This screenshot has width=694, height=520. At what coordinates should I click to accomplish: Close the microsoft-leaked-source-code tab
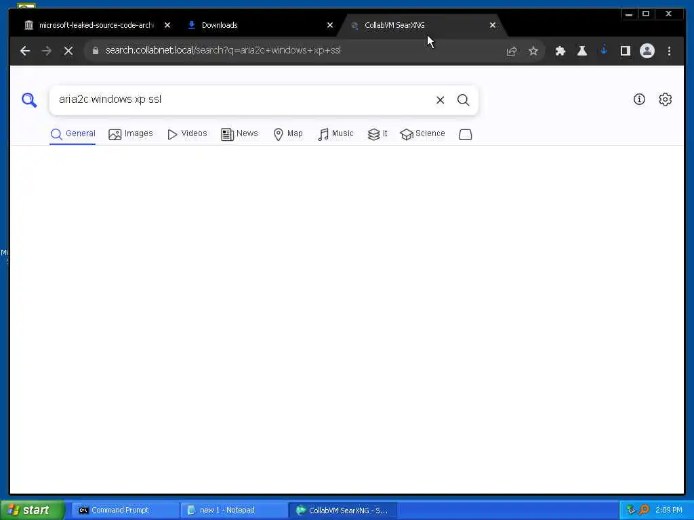pos(167,25)
